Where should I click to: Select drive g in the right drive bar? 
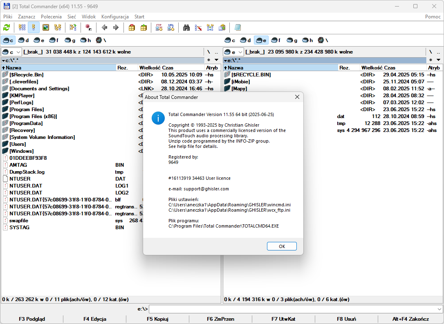point(292,40)
